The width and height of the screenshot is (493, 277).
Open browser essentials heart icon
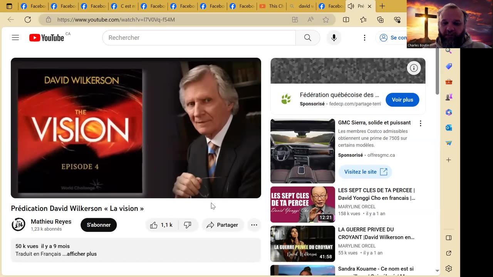click(397, 20)
